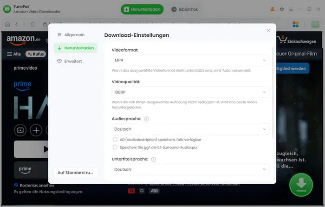Click the large green download button
This screenshot has height=207, width=325.
301,185
